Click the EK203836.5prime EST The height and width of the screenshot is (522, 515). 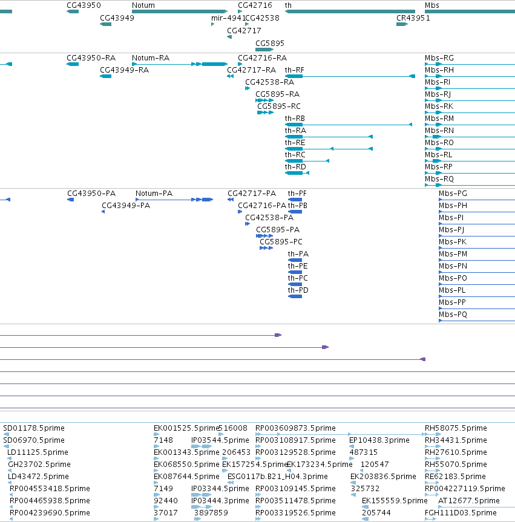[353, 483]
